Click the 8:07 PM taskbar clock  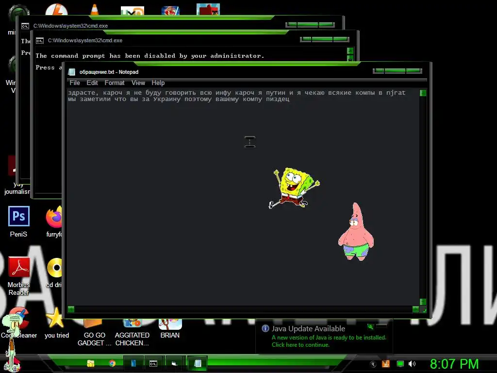point(454,364)
